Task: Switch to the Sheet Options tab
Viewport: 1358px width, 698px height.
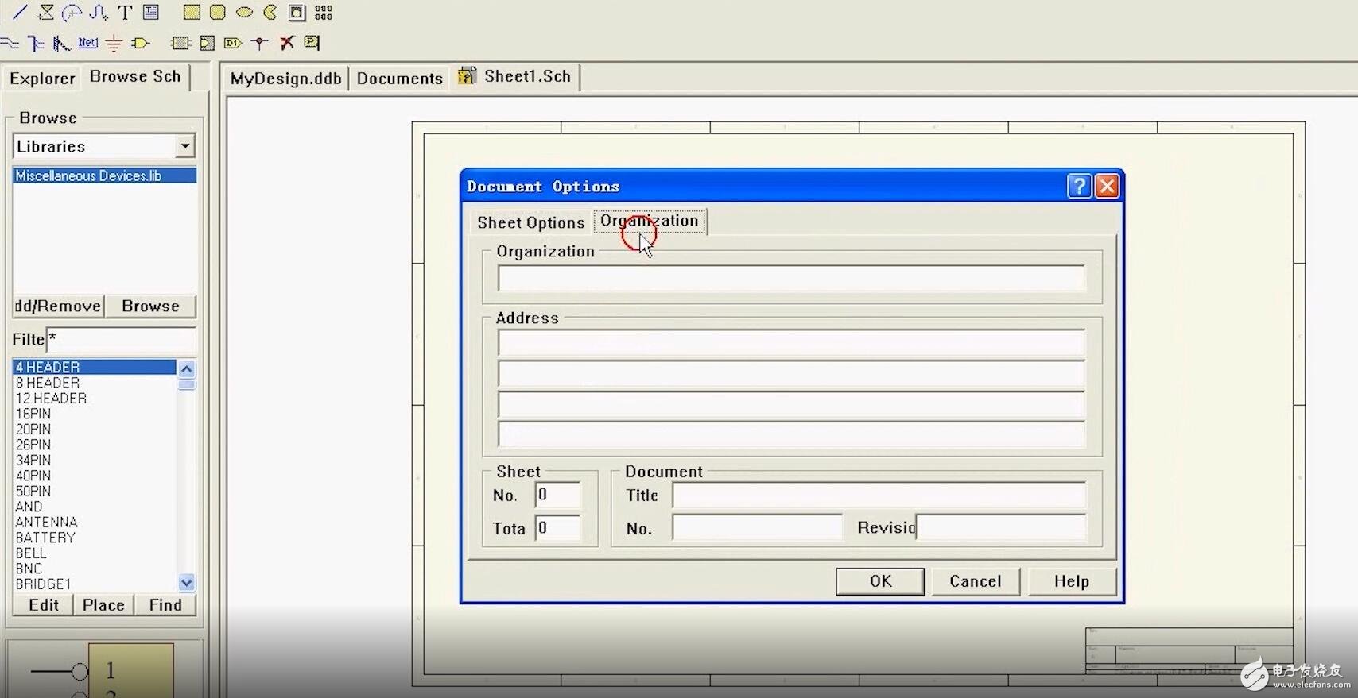Action: 530,222
